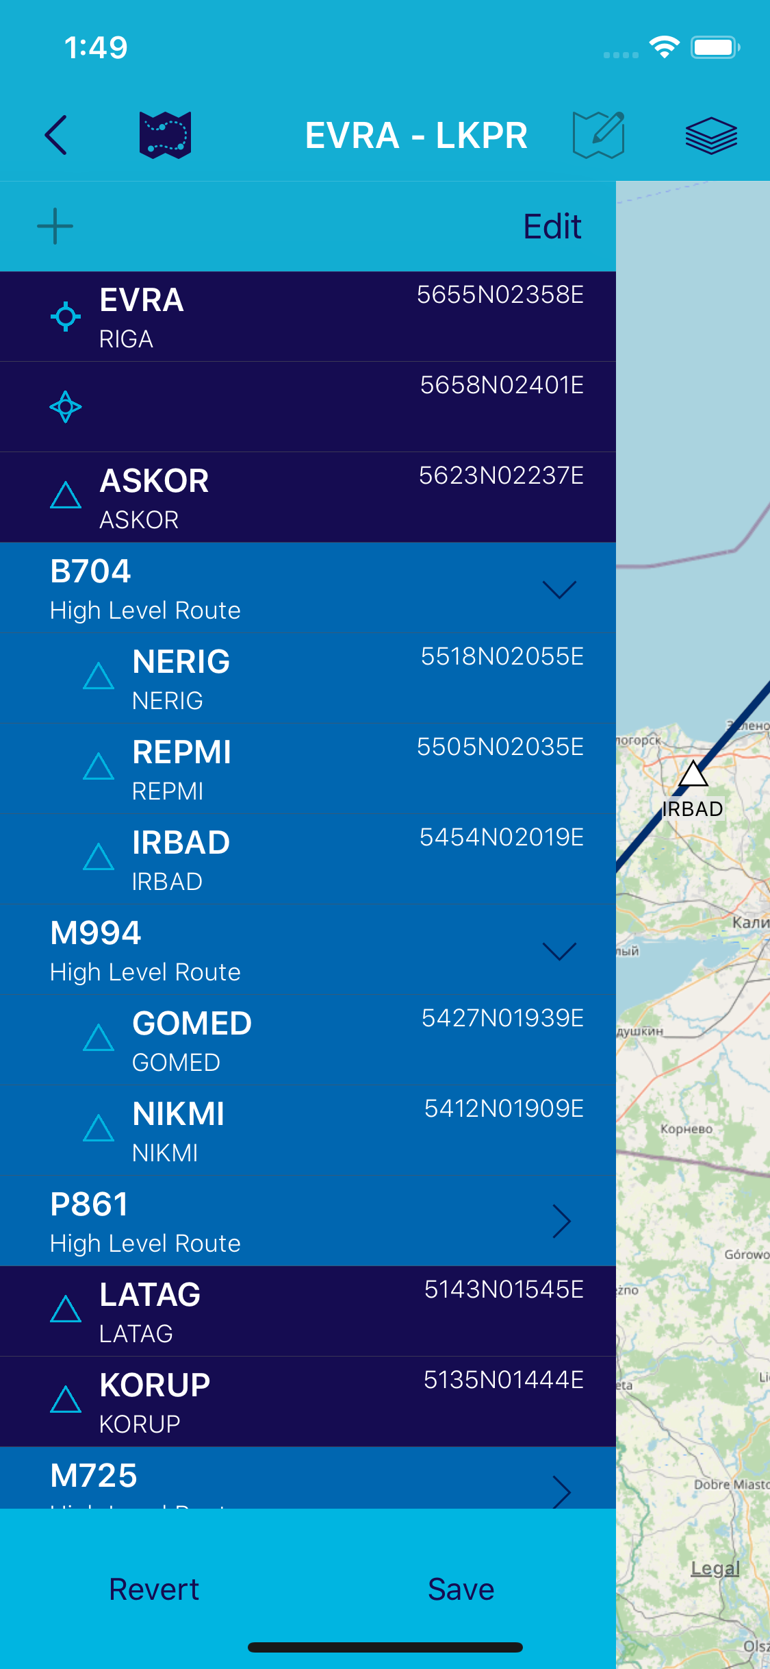Screen dimensions: 770x1669
Task: Save the flight route
Action: [x=461, y=1589]
